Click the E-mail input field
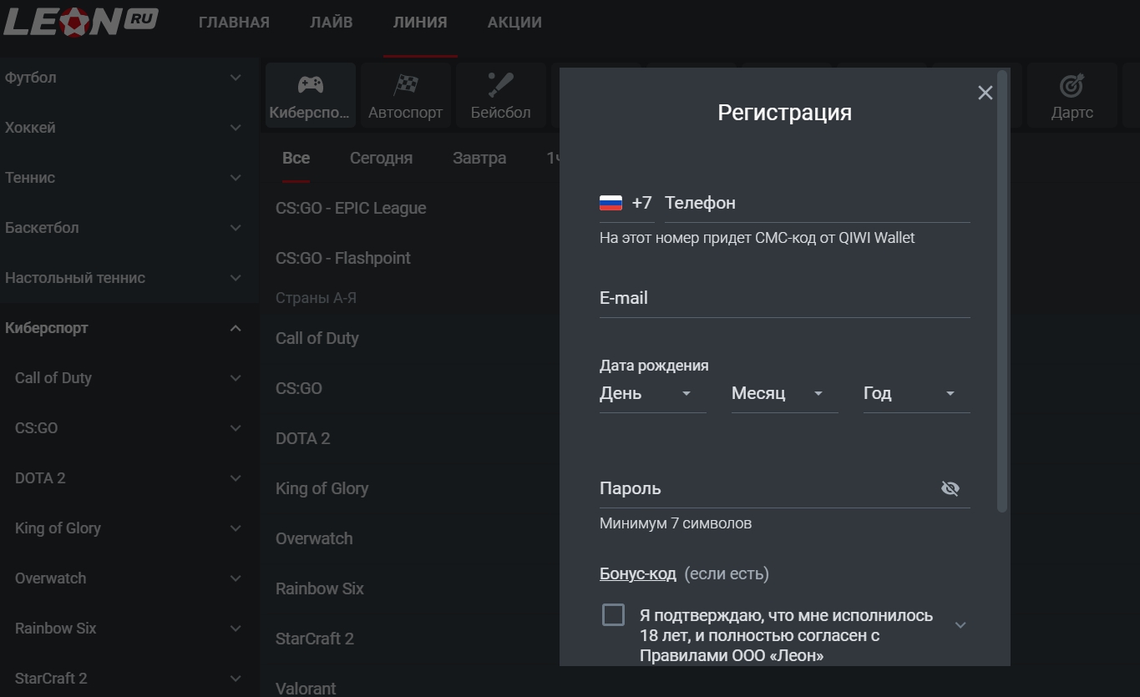 pos(783,298)
